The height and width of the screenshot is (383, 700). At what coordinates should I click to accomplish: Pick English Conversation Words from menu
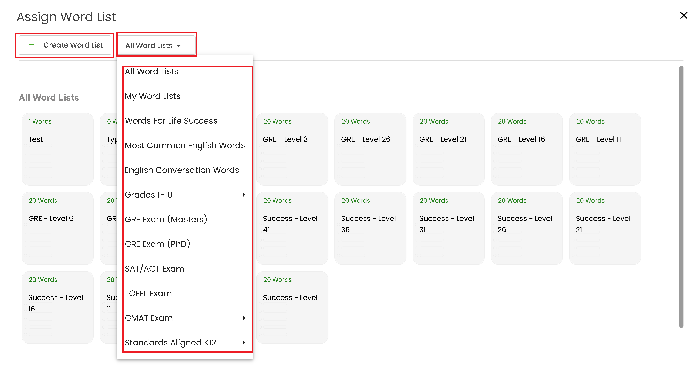[182, 170]
